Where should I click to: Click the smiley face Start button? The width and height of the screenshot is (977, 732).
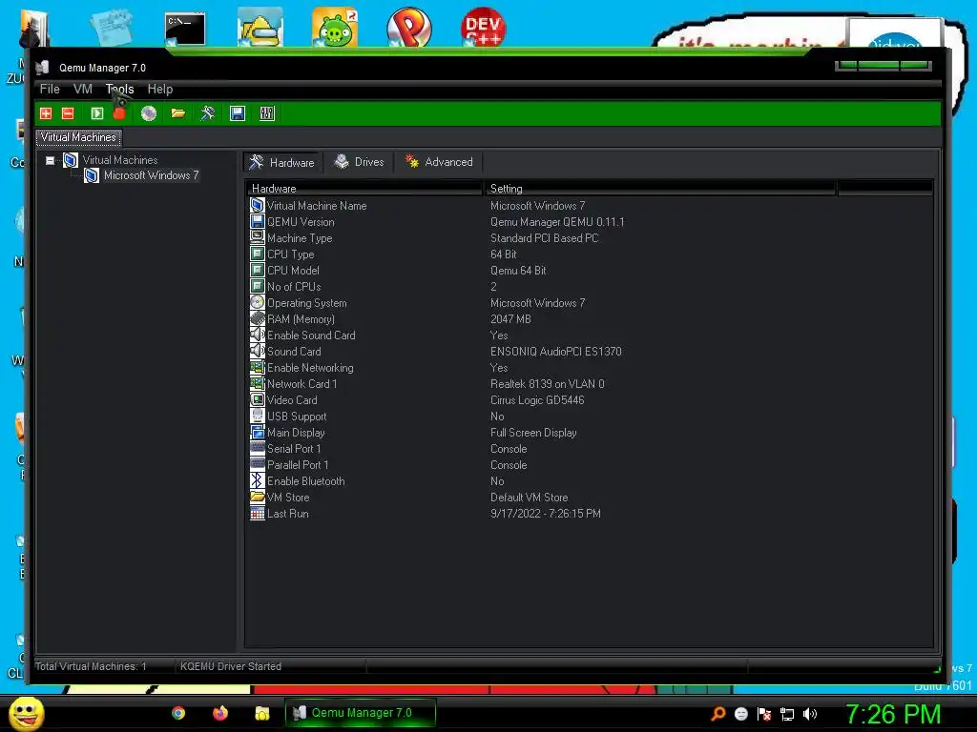26,713
